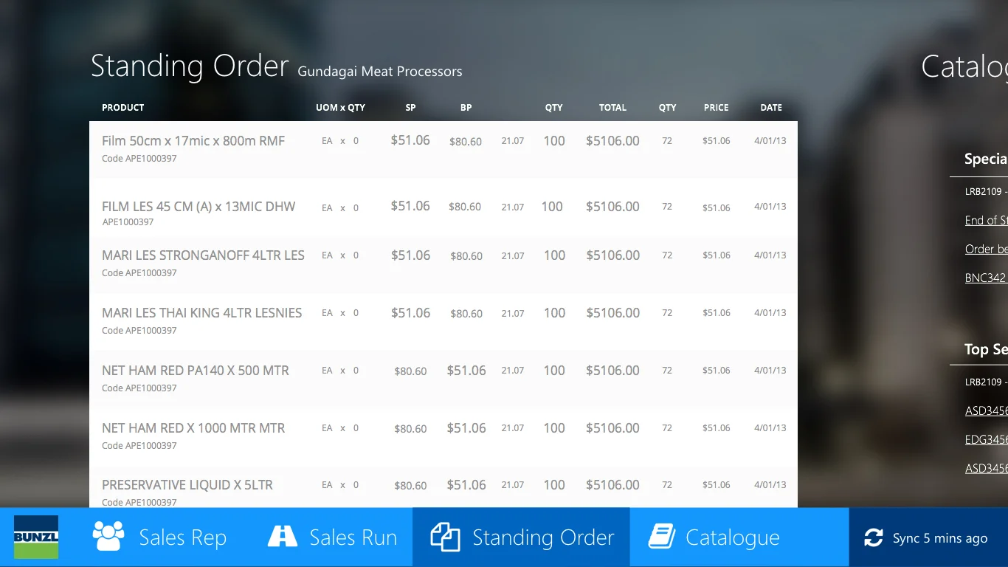Click QTY 100 in FILM LES 45 CM row
Screen dimensions: 1008x567
click(x=552, y=207)
